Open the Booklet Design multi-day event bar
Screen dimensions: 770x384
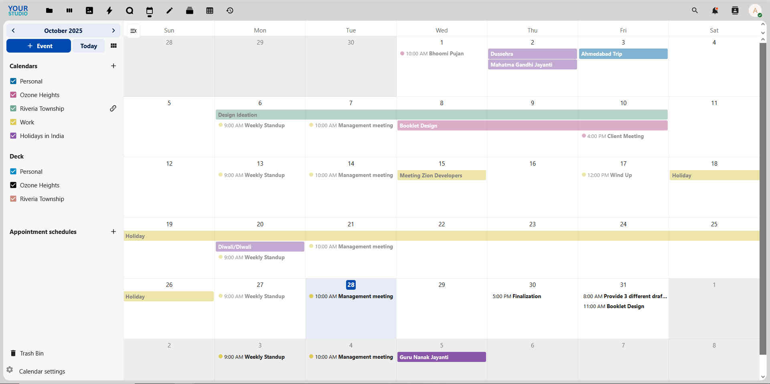(x=533, y=126)
